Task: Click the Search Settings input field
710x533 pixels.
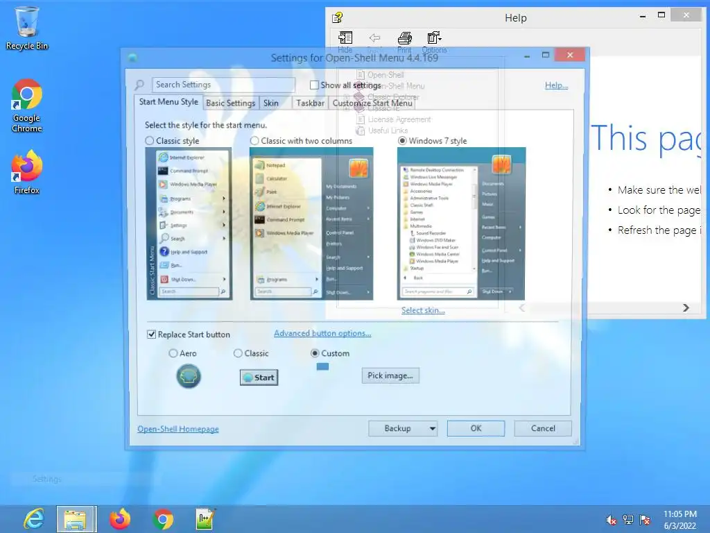Action: pyautogui.click(x=224, y=85)
